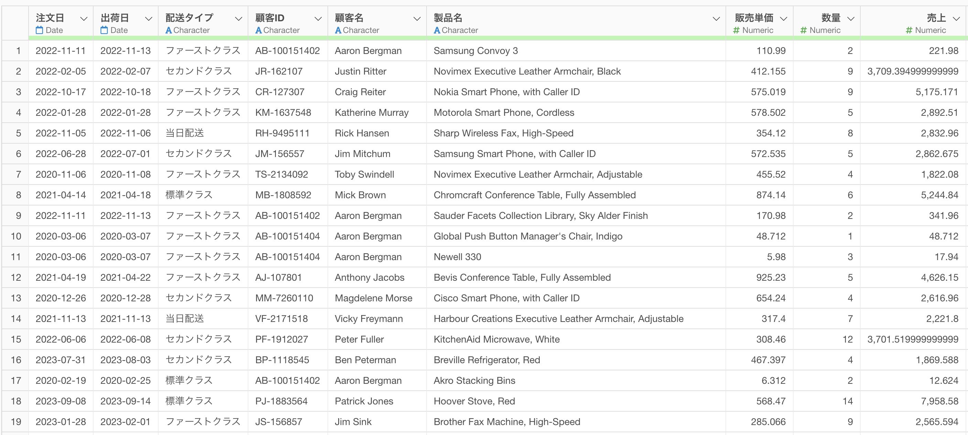
Task: Click the unit price '48.712' in row 10
Action: pos(771,236)
